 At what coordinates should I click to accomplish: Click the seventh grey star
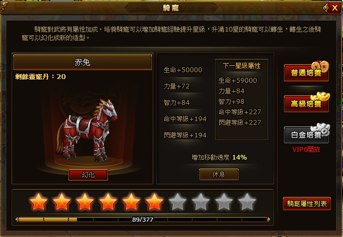(x=178, y=202)
